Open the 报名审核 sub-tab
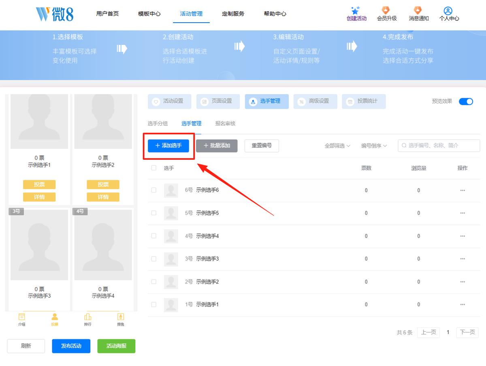This screenshot has height=366, width=486. (225, 124)
